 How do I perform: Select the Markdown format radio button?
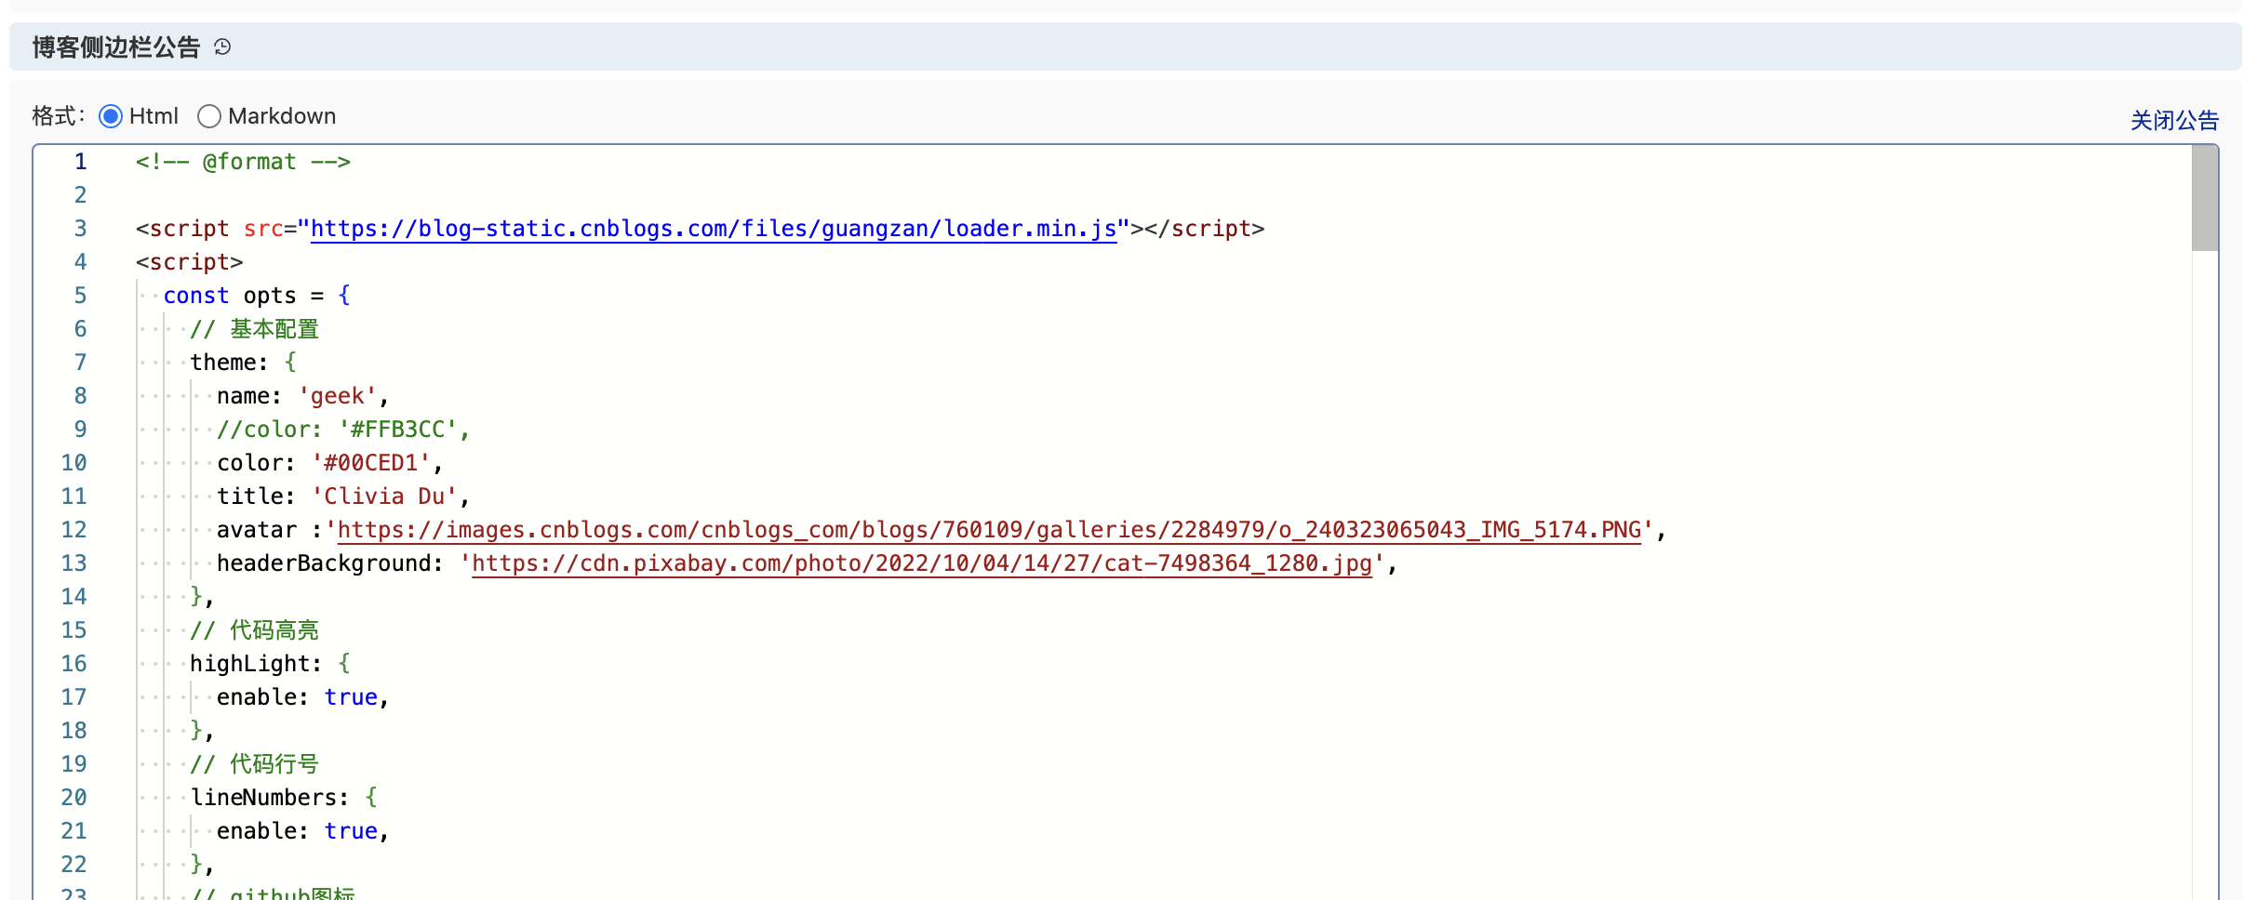(x=209, y=116)
